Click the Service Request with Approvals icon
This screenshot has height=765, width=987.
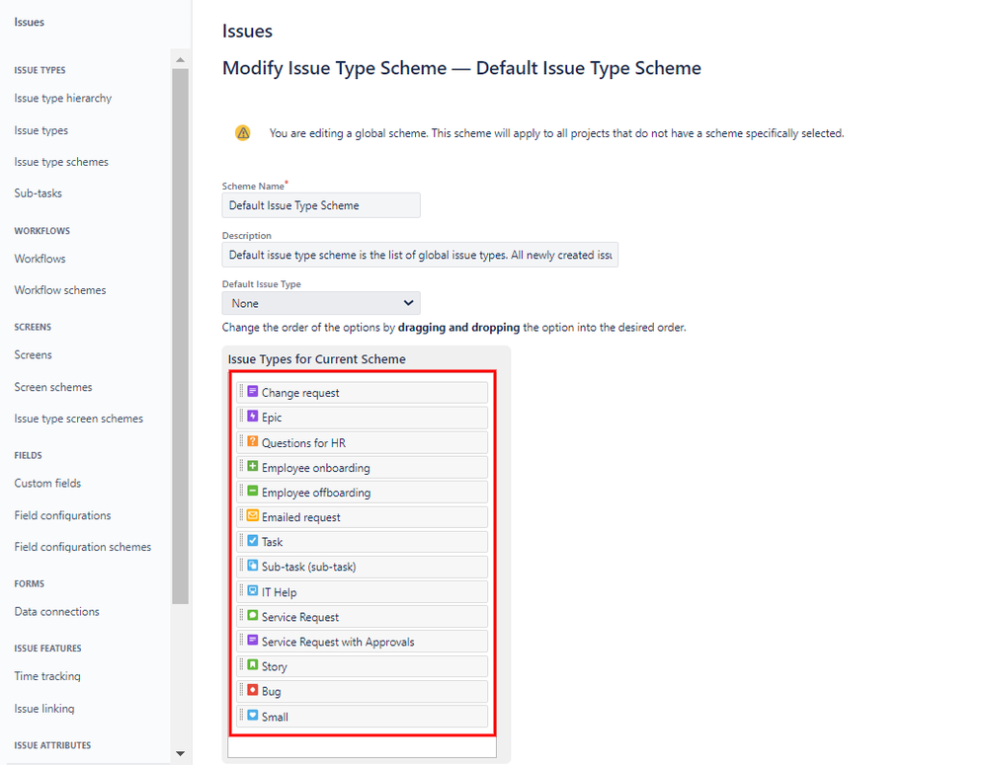252,640
